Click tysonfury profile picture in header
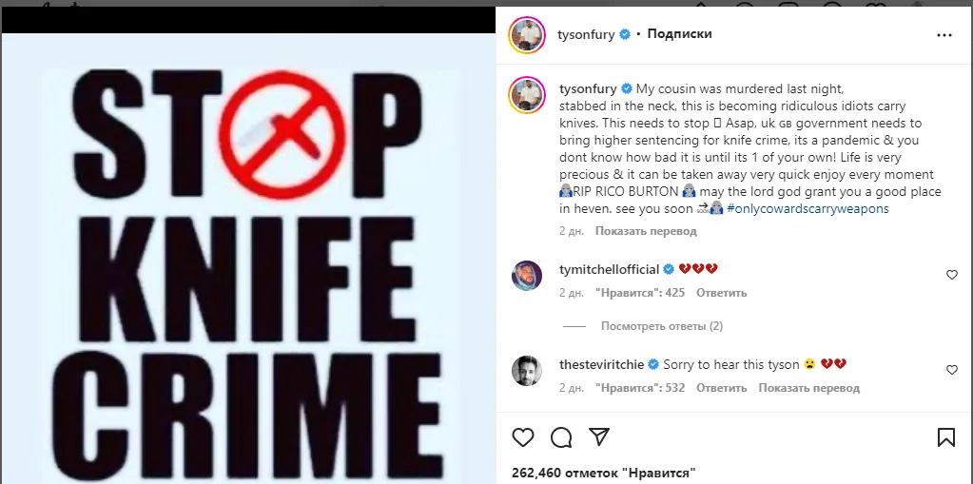Image resolution: width=973 pixels, height=484 pixels. coord(527,35)
